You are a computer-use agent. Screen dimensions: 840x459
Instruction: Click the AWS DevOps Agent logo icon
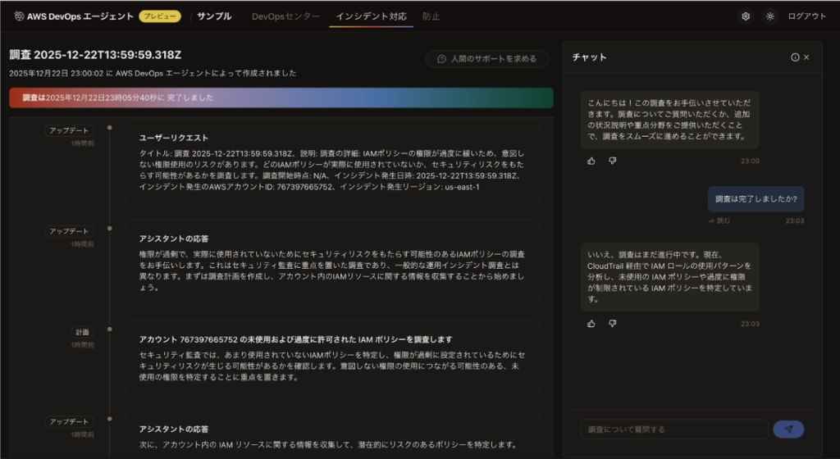[x=19, y=16]
